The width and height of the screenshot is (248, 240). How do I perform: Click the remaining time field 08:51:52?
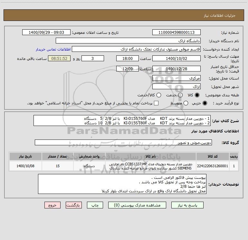[x=59, y=58]
